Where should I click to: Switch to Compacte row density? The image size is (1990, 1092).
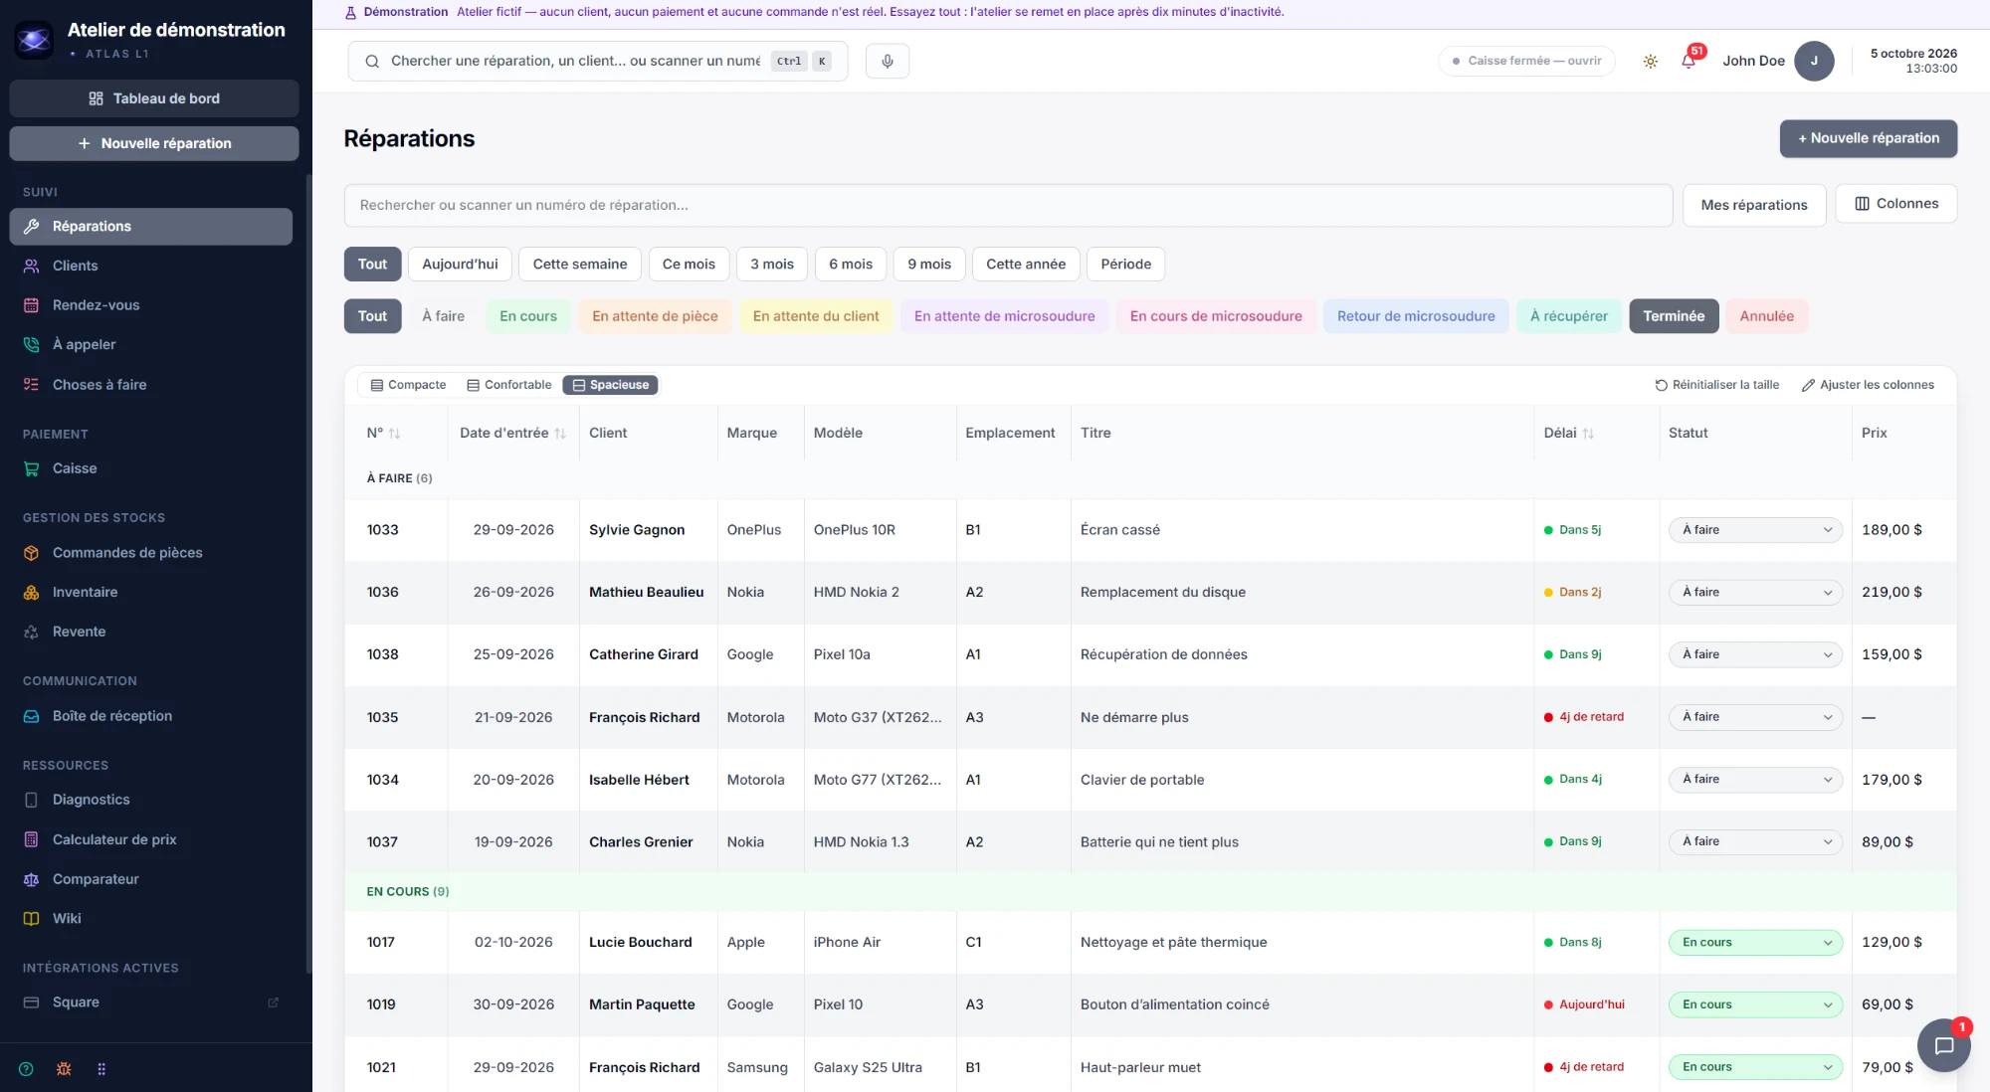coord(408,385)
